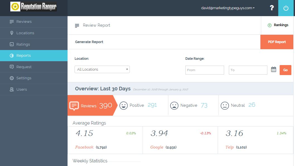The height and width of the screenshot is (166, 295).
Task: Open the Rankings link
Action: coord(281,25)
